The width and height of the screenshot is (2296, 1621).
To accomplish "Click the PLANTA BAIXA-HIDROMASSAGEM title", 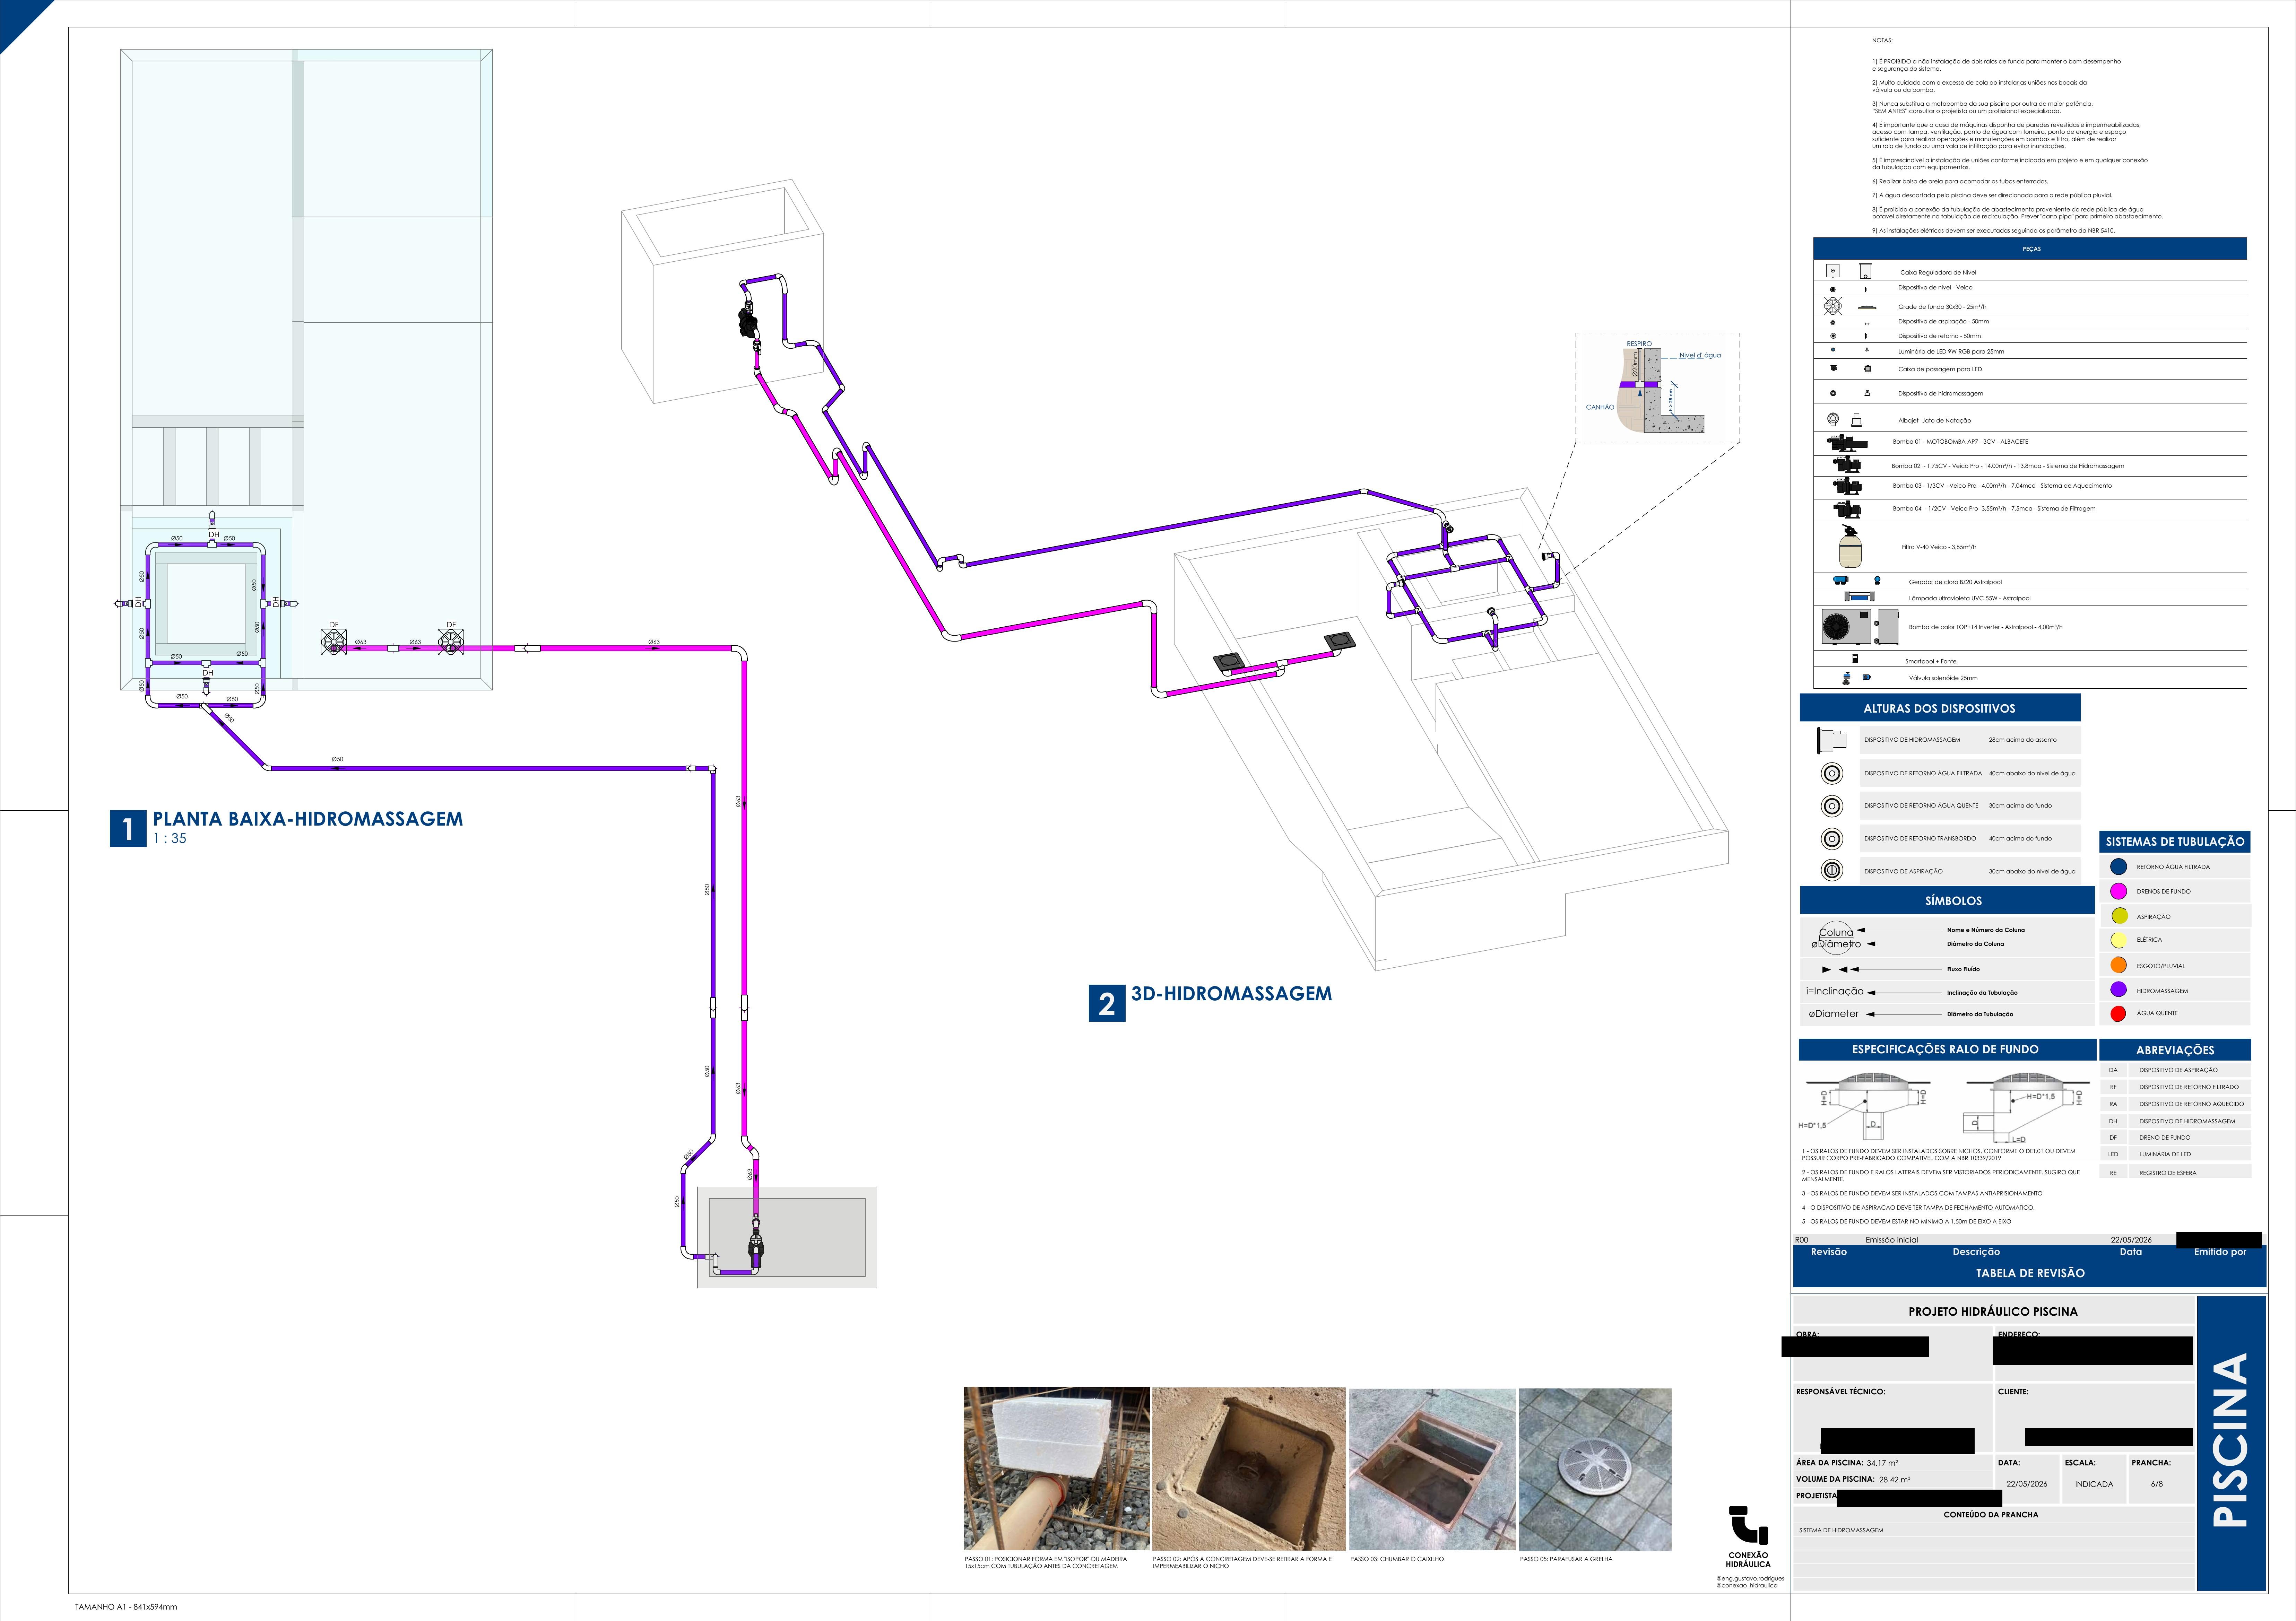I will point(308,819).
